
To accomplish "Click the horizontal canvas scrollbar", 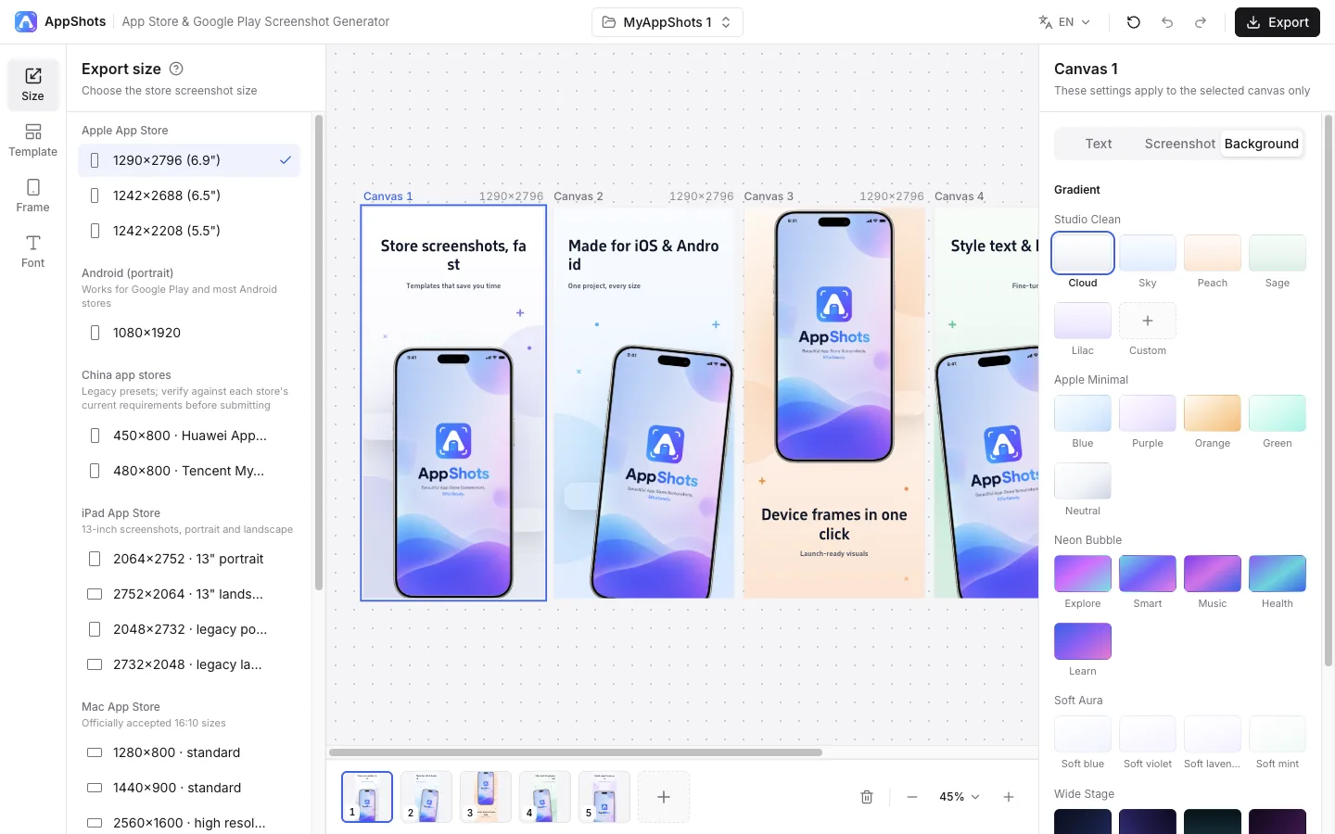I will [576, 752].
